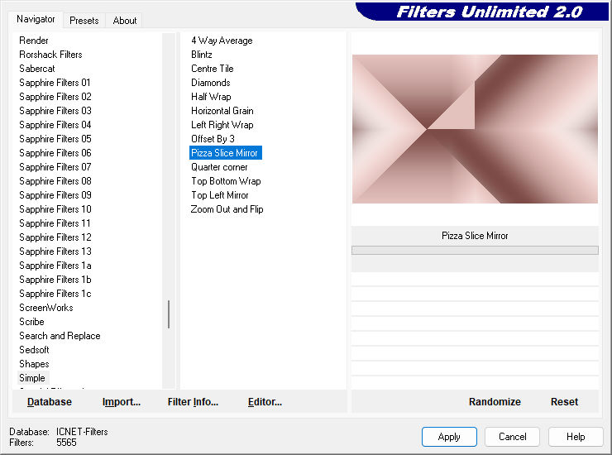The width and height of the screenshot is (612, 455).
Task: Select the Simple filter category
Action: click(x=32, y=378)
